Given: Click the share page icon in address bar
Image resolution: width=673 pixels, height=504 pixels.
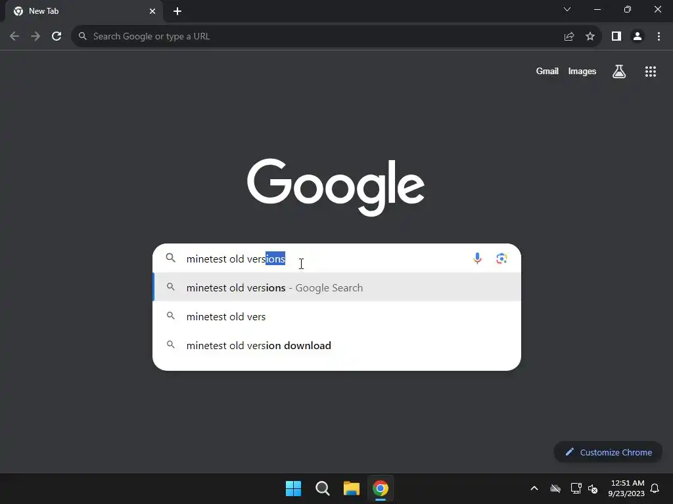Looking at the screenshot, I should tap(569, 37).
